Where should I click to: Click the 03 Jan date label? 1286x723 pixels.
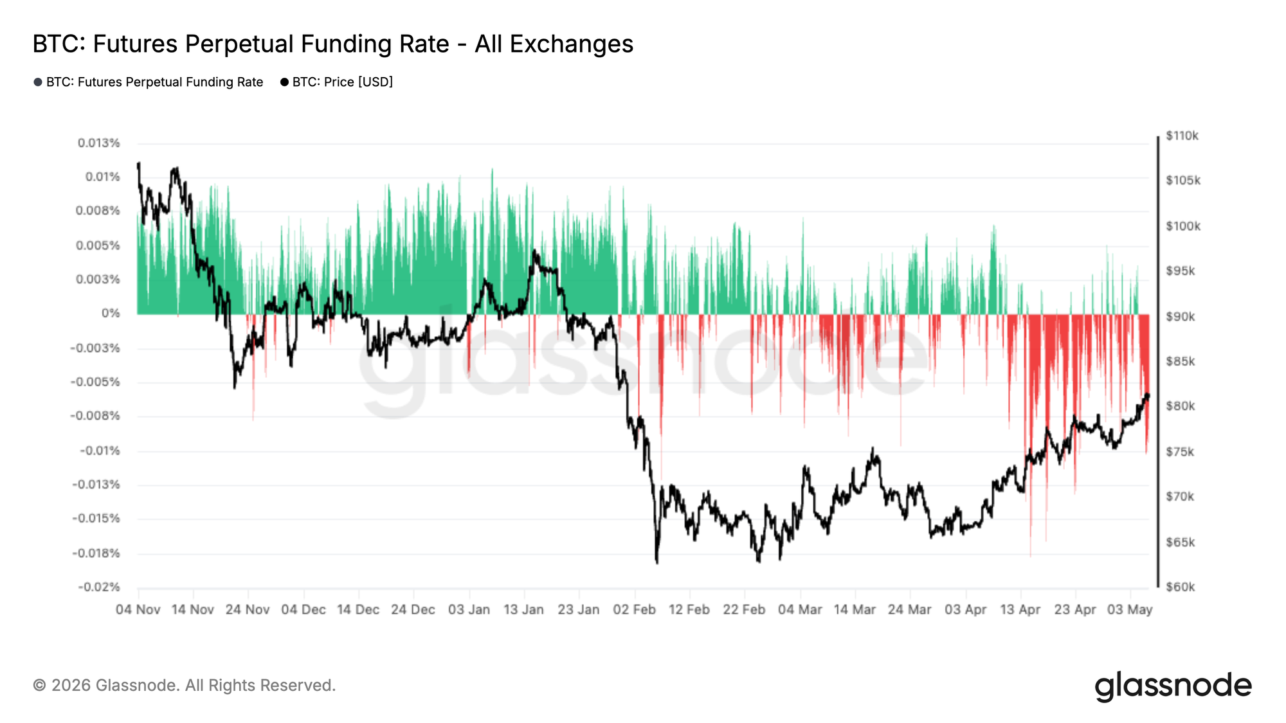pos(469,609)
